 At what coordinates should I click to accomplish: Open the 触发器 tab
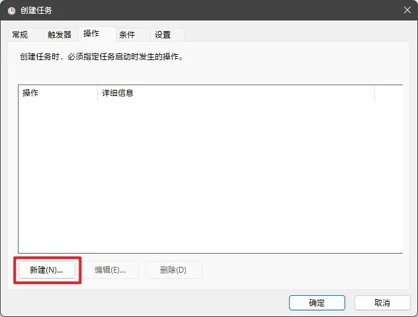(x=60, y=34)
